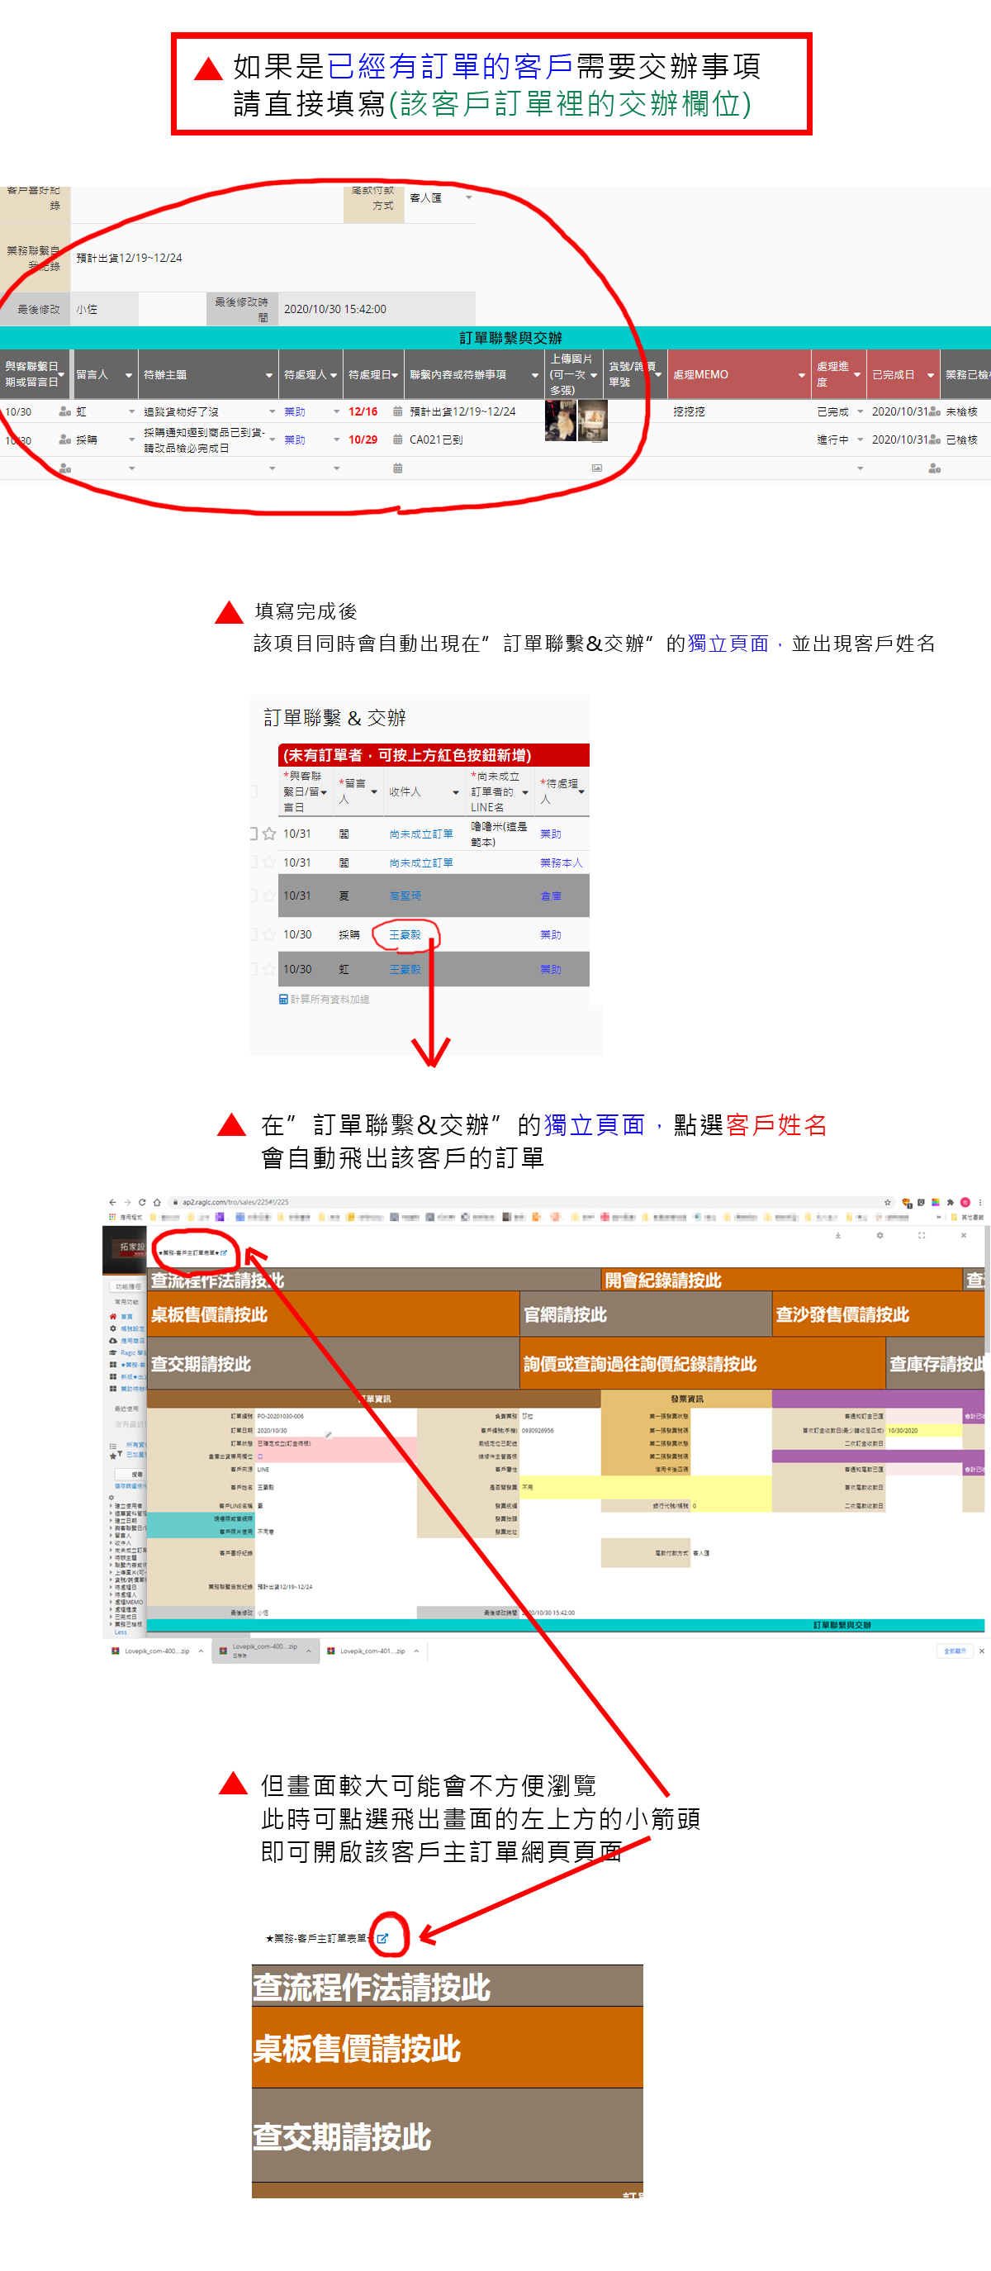The image size is (991, 2271).
Task: Click calendar icon next to 12/16 date
Action: 397,411
